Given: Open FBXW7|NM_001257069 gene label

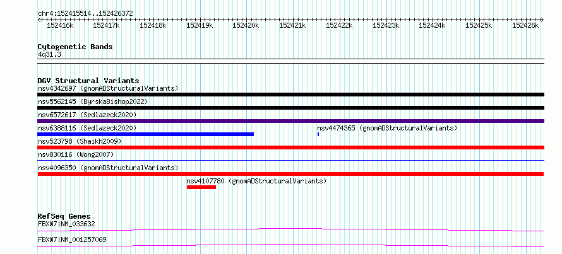Looking at the screenshot, I should (72, 240).
